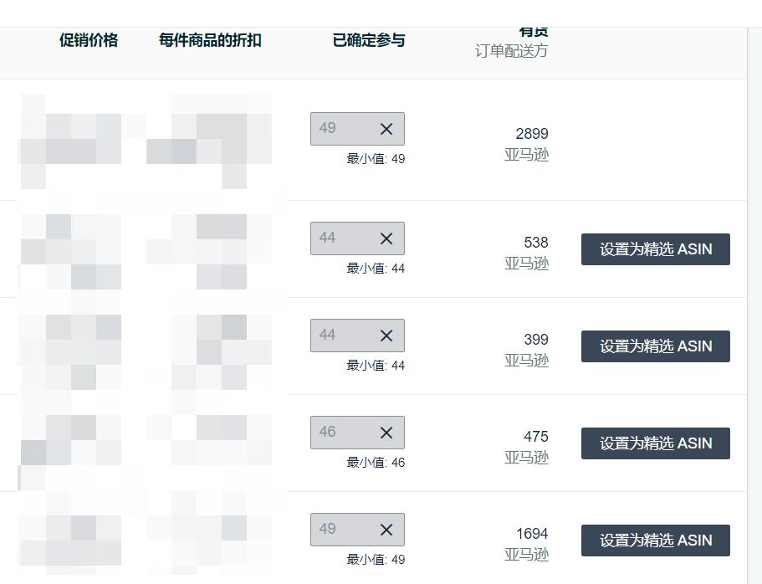Focus the quantity field in the 2899 stock row

pyautogui.click(x=340, y=129)
